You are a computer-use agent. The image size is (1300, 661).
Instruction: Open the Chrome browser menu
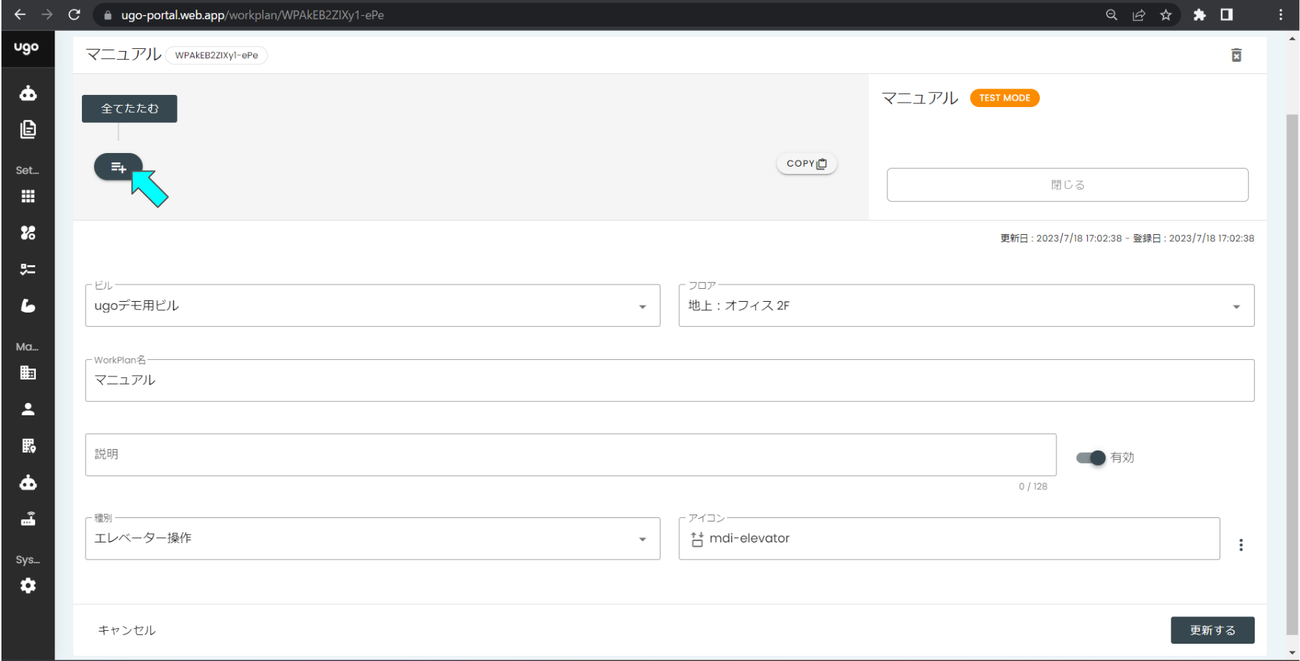[x=1282, y=14]
